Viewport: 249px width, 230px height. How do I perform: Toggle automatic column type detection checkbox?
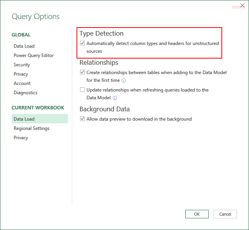point(82,43)
